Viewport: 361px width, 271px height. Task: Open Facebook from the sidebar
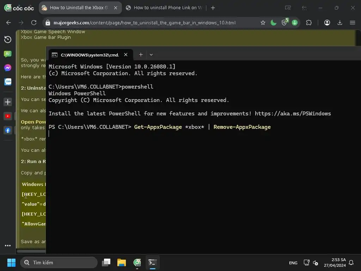pos(8,131)
